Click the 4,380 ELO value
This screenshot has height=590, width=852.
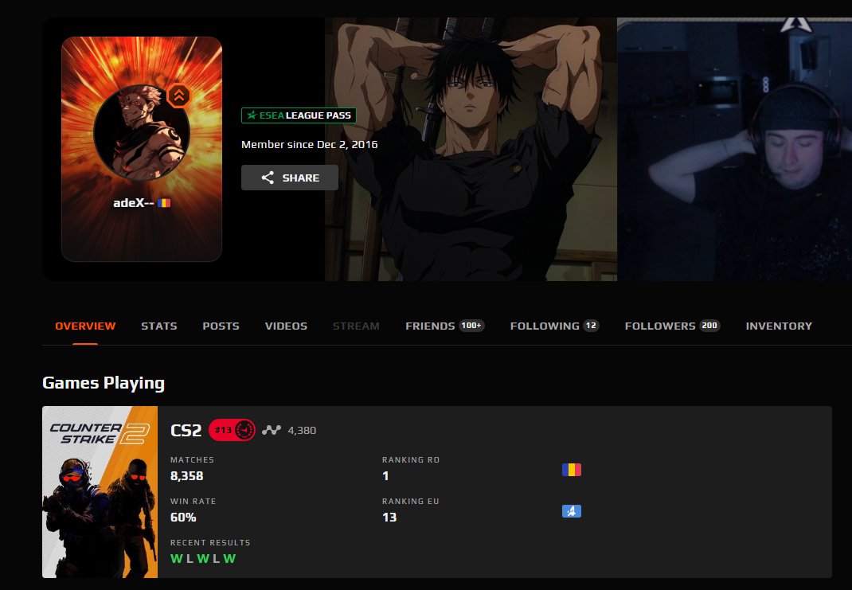pyautogui.click(x=302, y=430)
